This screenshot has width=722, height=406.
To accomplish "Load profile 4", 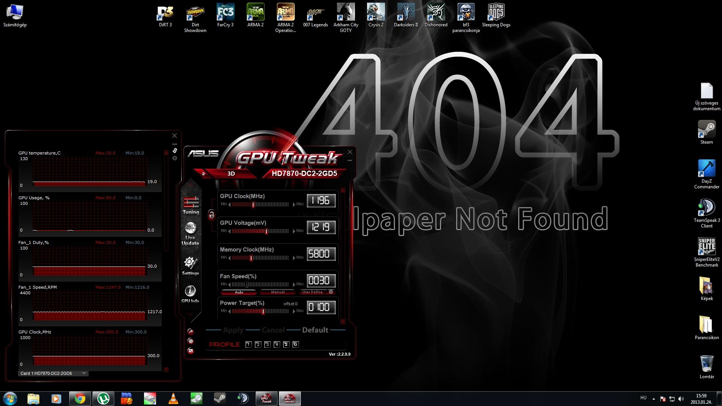I will (x=277, y=344).
